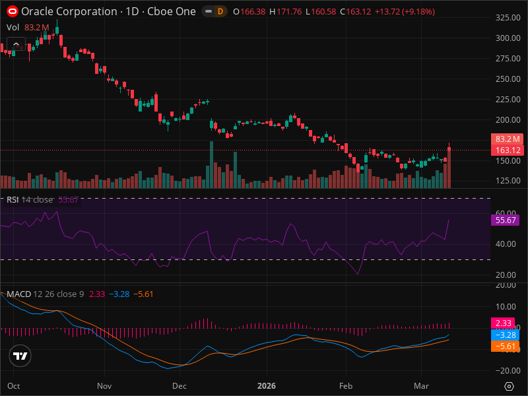Screen dimensions: 528x396
Task: Open chart settings target icon
Action: tap(509, 386)
